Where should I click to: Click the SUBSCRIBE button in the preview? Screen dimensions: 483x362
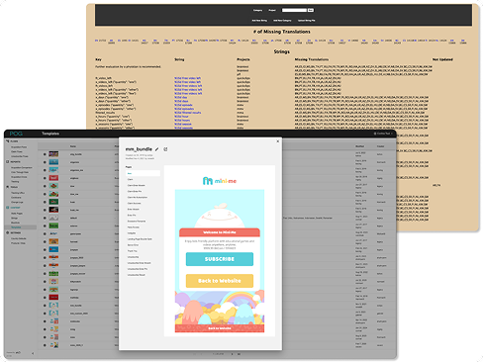click(x=220, y=259)
